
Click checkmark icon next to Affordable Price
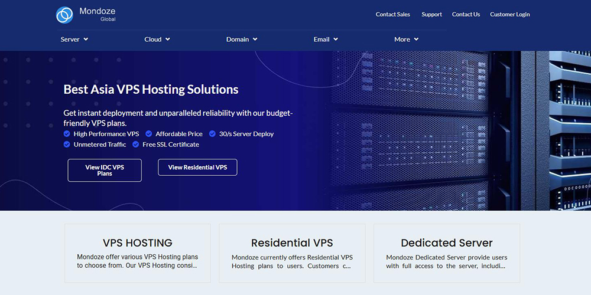[149, 133]
